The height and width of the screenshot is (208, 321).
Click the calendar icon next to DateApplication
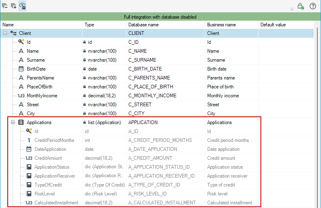click(29, 149)
